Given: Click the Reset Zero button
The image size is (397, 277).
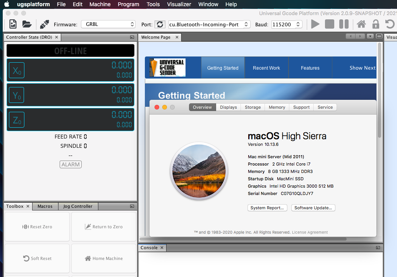Looking at the screenshot, I should (x=37, y=227).
